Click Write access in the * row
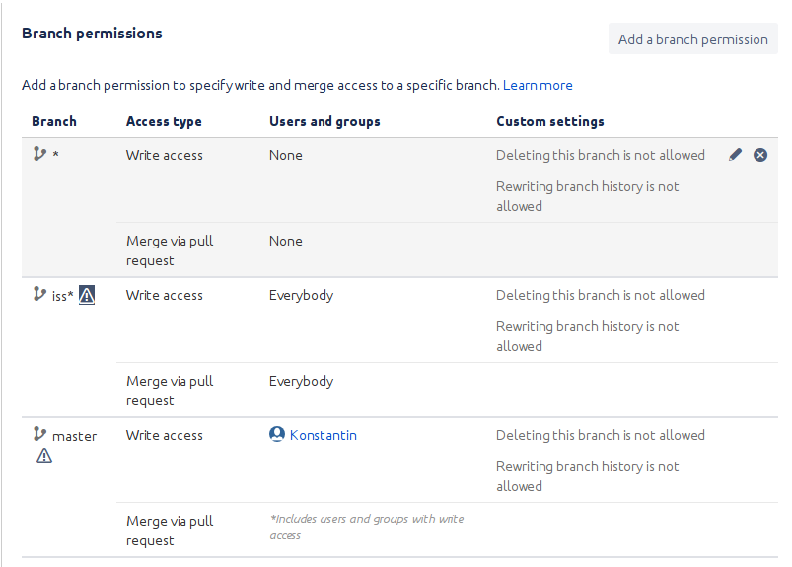The height and width of the screenshot is (567, 792). 164,155
